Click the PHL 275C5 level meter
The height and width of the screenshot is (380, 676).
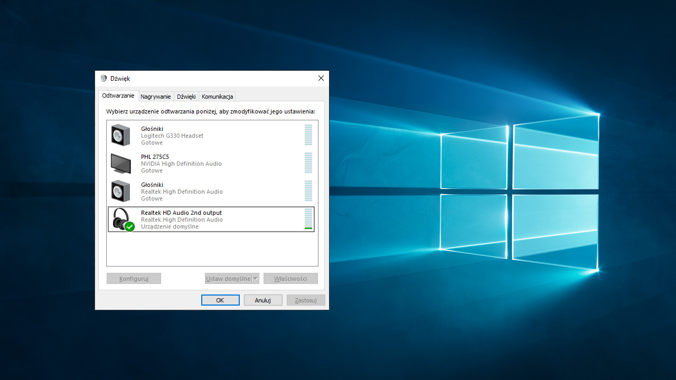pyautogui.click(x=308, y=163)
